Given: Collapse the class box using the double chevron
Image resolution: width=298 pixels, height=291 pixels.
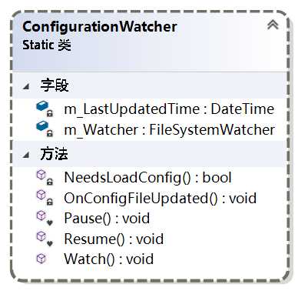Looking at the screenshot, I should pyautogui.click(x=273, y=25).
